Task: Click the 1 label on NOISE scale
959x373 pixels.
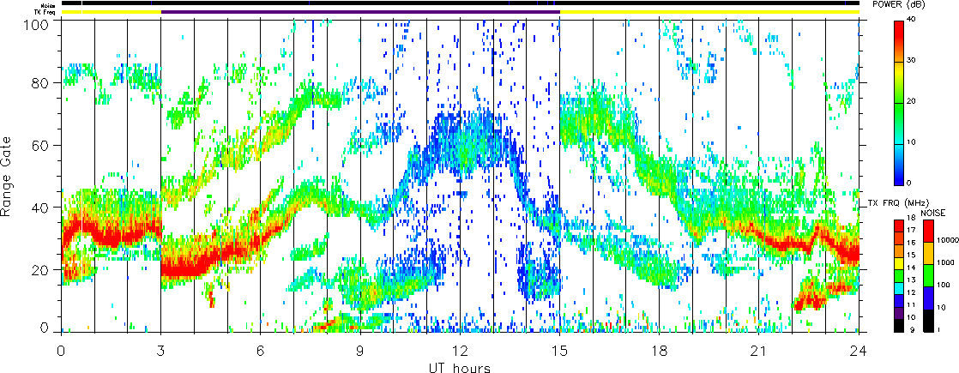Action: tap(938, 329)
